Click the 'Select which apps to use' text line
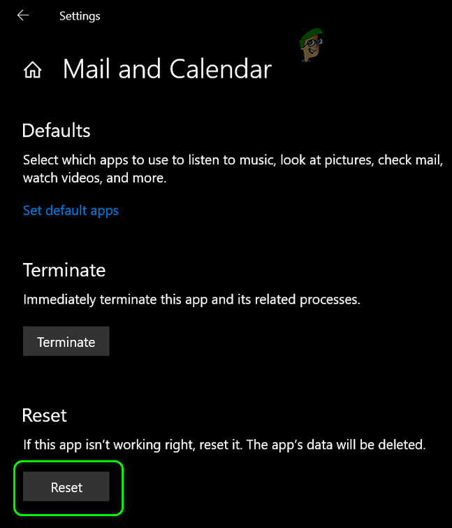 pos(233,160)
